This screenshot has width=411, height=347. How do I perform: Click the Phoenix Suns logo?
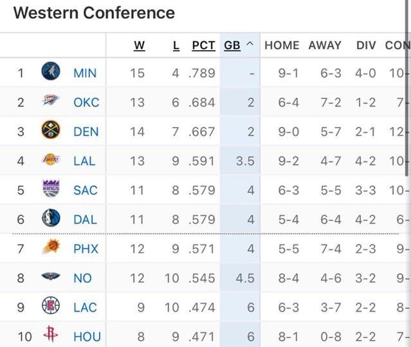pos(51,248)
